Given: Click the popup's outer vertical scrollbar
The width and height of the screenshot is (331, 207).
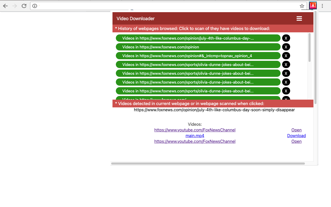Looking at the screenshot, I should coord(315,57).
